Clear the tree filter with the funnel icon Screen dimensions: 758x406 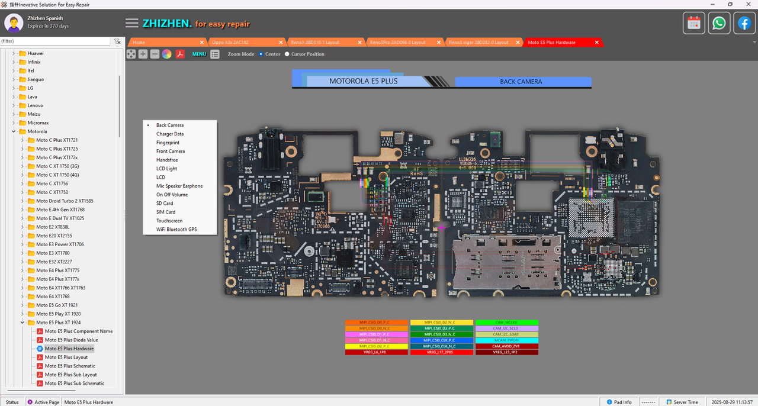[x=117, y=41]
